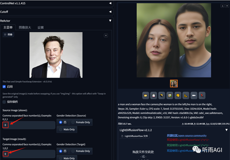The height and width of the screenshot is (160, 230).
Task: Toggle the 启用 enable checkbox
Action: (4, 87)
